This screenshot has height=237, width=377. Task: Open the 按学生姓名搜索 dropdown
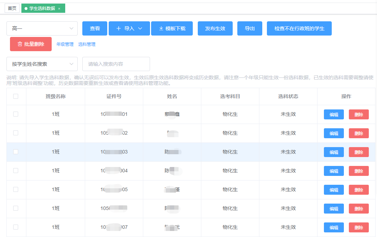click(x=42, y=64)
